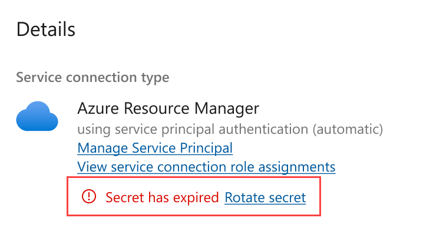
Task: Click Rotate secret to renew the secret
Action: 265,197
